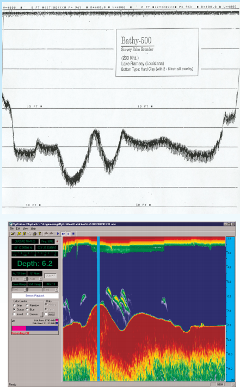Viewport: 240px width, 391px height.
Task: Click the fast forward playback button
Action: point(63,234)
